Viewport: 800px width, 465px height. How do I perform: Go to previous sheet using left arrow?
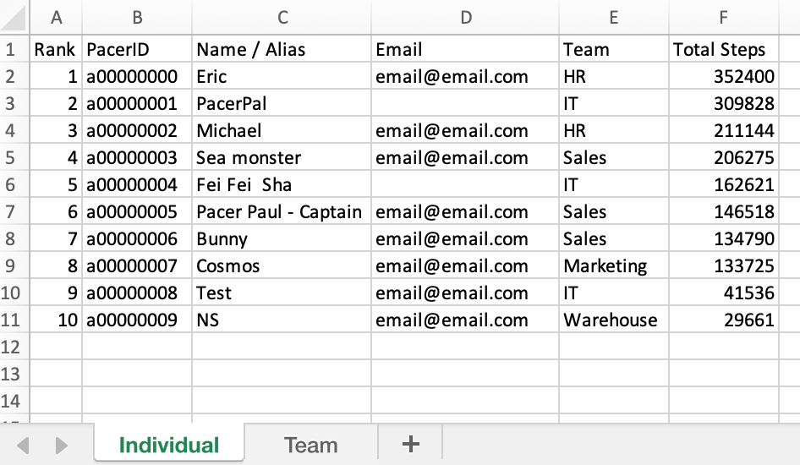(23, 445)
